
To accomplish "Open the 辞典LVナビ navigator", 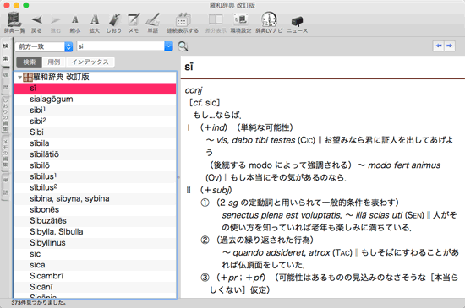I will coord(269,23).
